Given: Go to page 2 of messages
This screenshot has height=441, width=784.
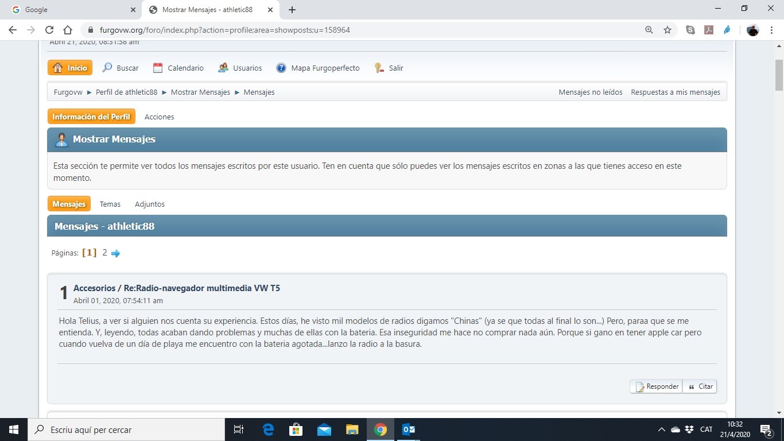Looking at the screenshot, I should pyautogui.click(x=105, y=253).
